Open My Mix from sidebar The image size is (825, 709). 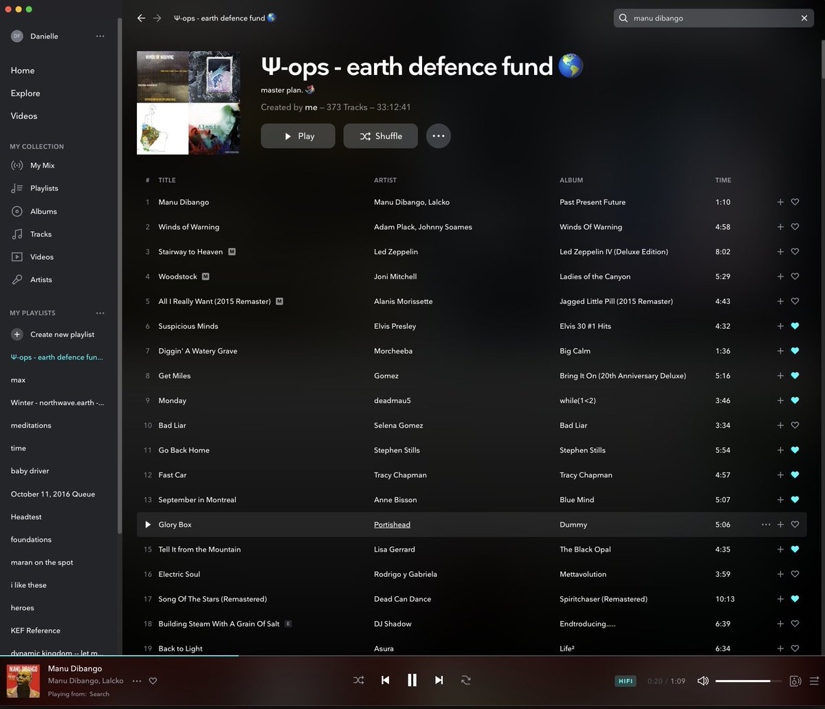[x=42, y=165]
